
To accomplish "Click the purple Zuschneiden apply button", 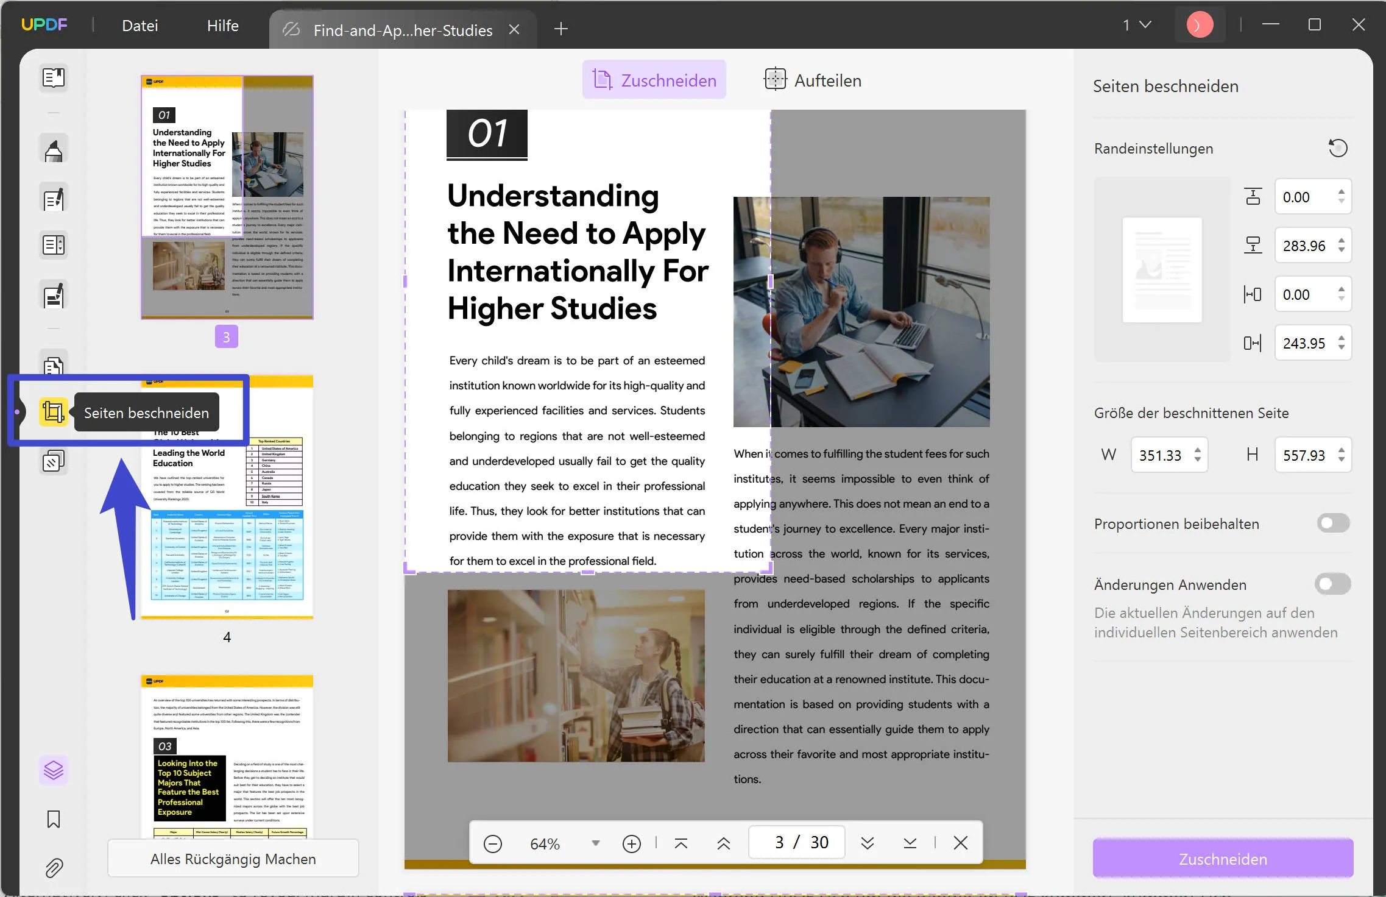I will click(1223, 859).
